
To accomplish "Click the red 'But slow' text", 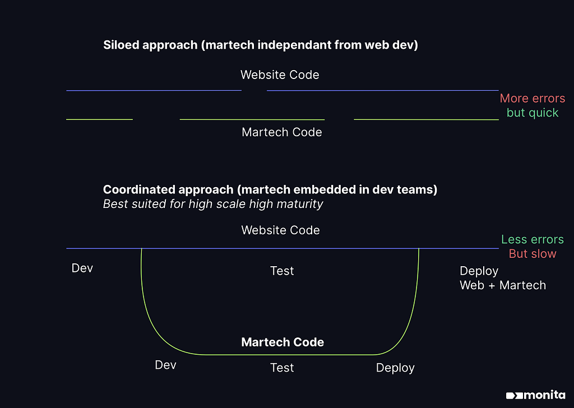I will [x=533, y=253].
